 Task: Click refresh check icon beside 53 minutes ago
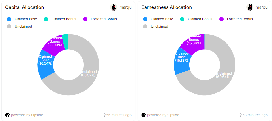point(241,115)
